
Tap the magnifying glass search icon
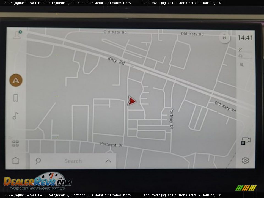[38, 161]
